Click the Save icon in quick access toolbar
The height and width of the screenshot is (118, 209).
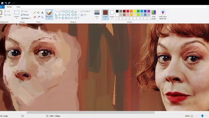[2, 3]
